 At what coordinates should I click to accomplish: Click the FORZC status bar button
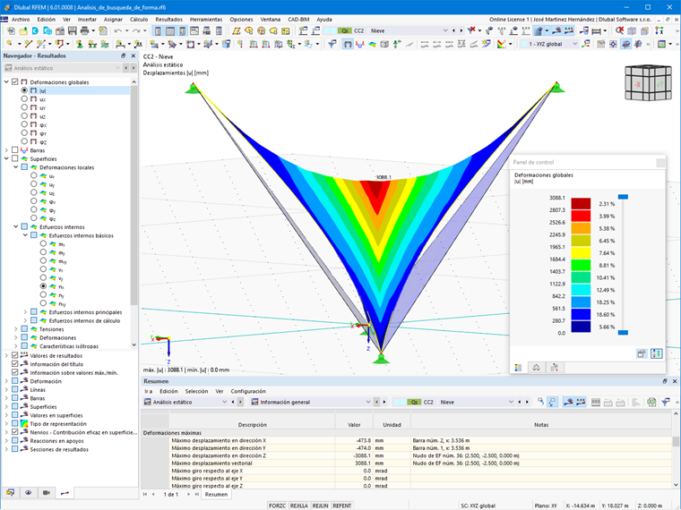(x=277, y=506)
